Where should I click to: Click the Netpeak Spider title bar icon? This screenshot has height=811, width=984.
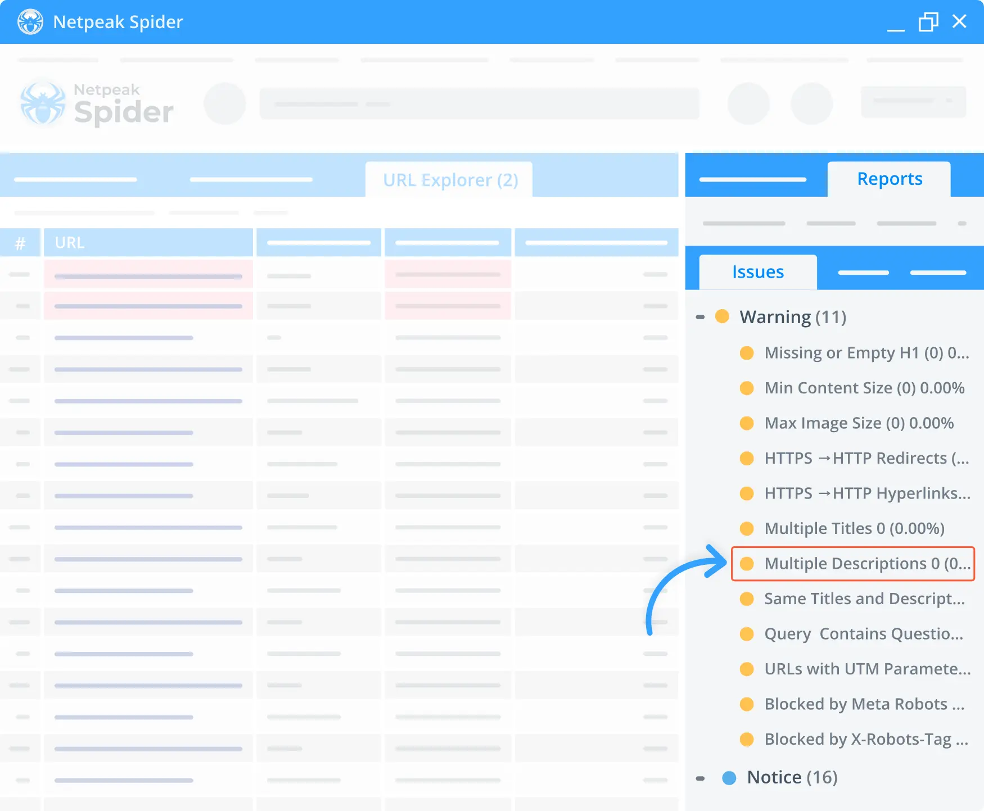[30, 22]
